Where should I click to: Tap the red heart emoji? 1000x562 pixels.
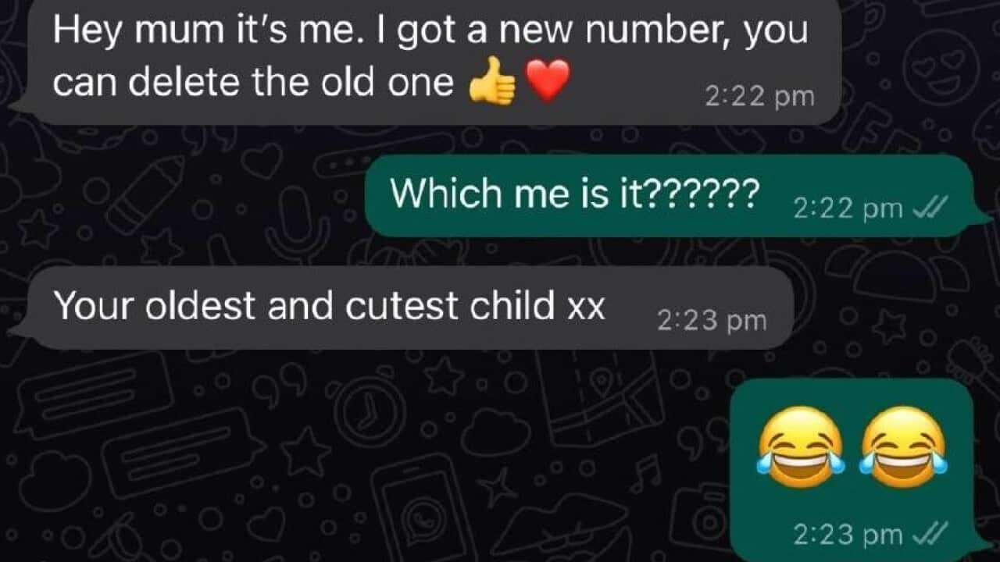coord(547,81)
